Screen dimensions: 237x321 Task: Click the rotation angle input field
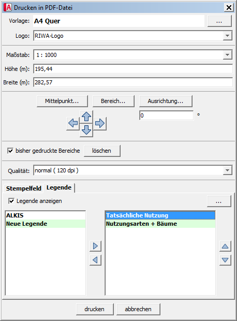pos(166,115)
